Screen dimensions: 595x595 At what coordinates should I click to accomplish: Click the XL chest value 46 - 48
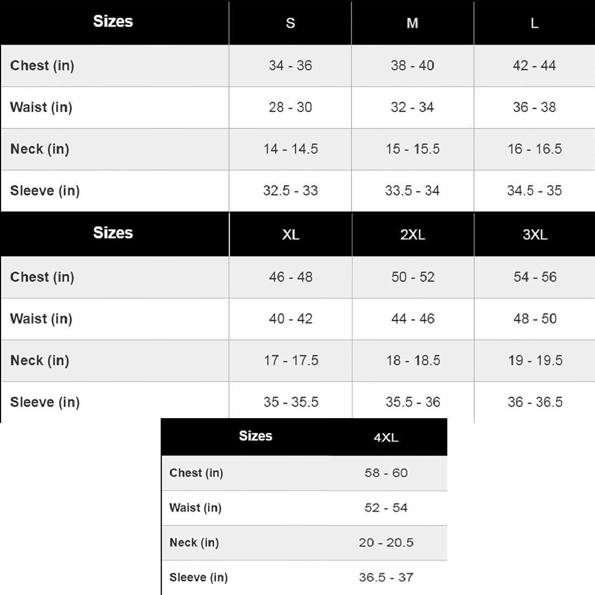click(x=290, y=276)
